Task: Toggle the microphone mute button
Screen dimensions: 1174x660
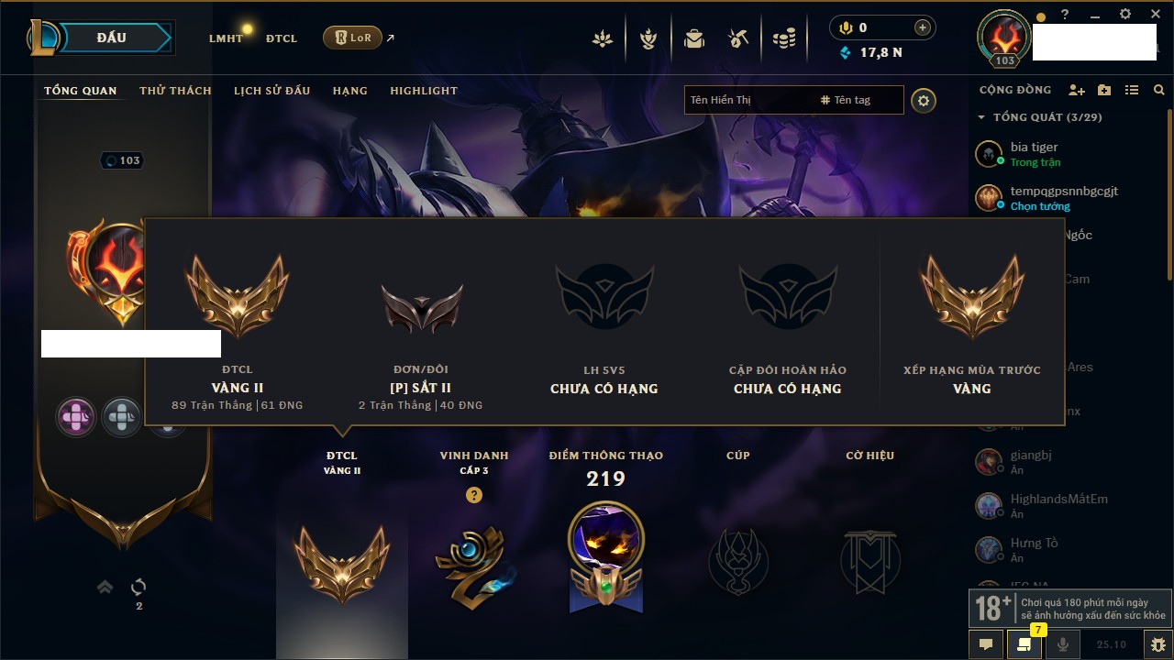Action: click(x=1063, y=644)
